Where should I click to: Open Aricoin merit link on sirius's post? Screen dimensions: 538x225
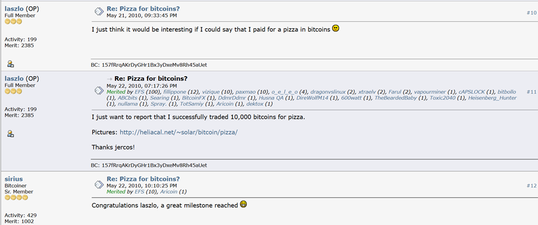[x=169, y=191]
